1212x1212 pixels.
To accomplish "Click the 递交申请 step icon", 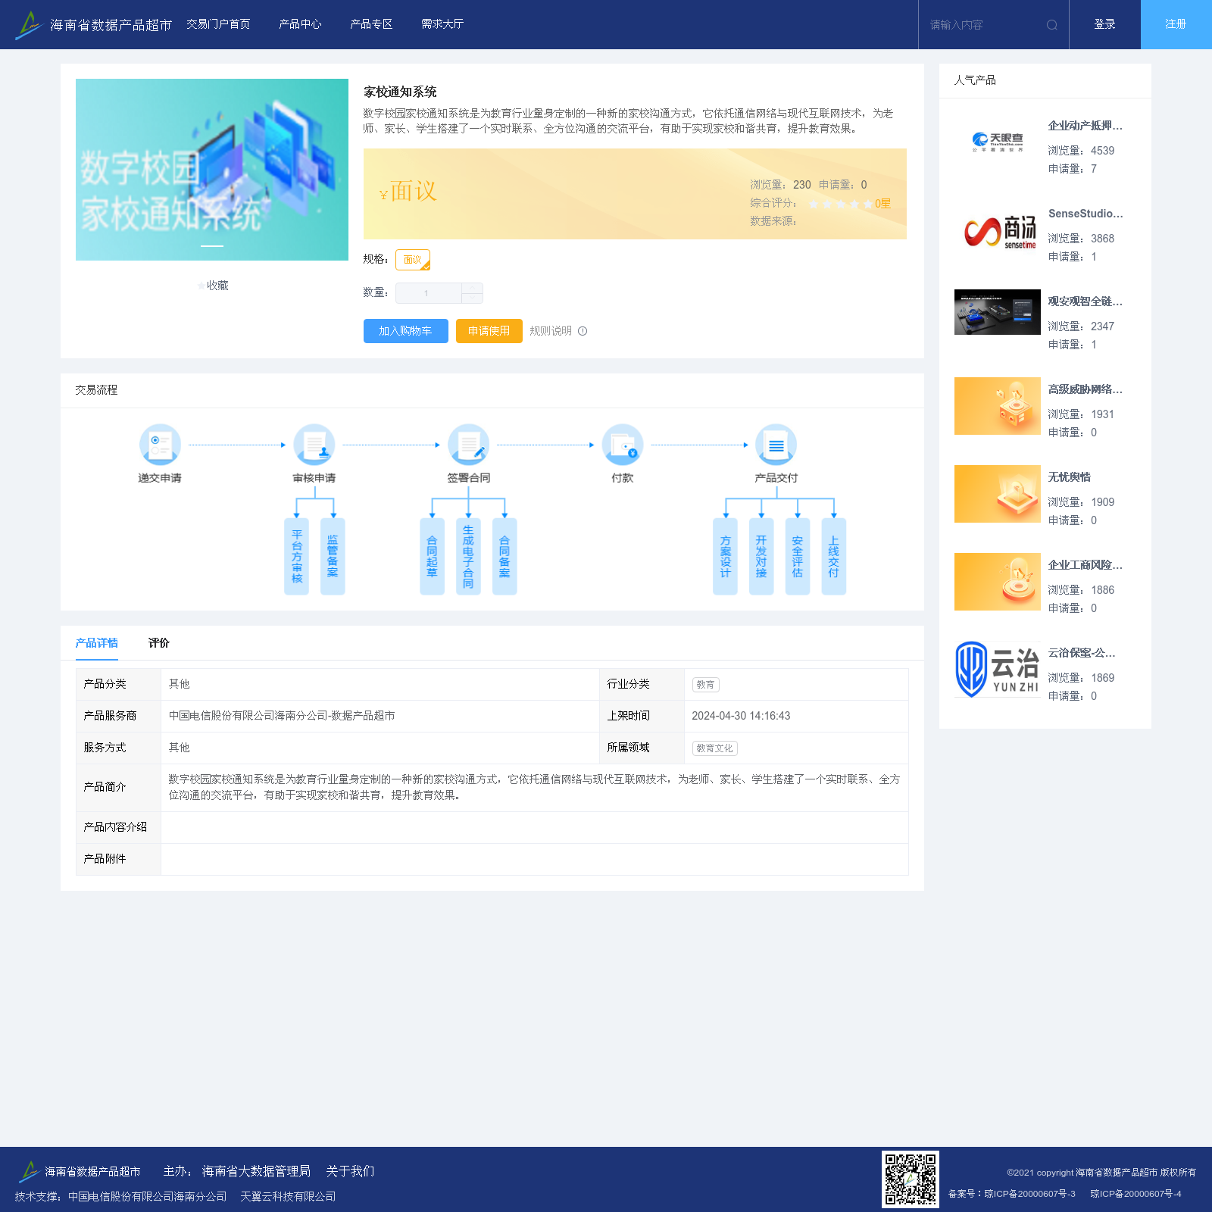I will click(x=160, y=445).
